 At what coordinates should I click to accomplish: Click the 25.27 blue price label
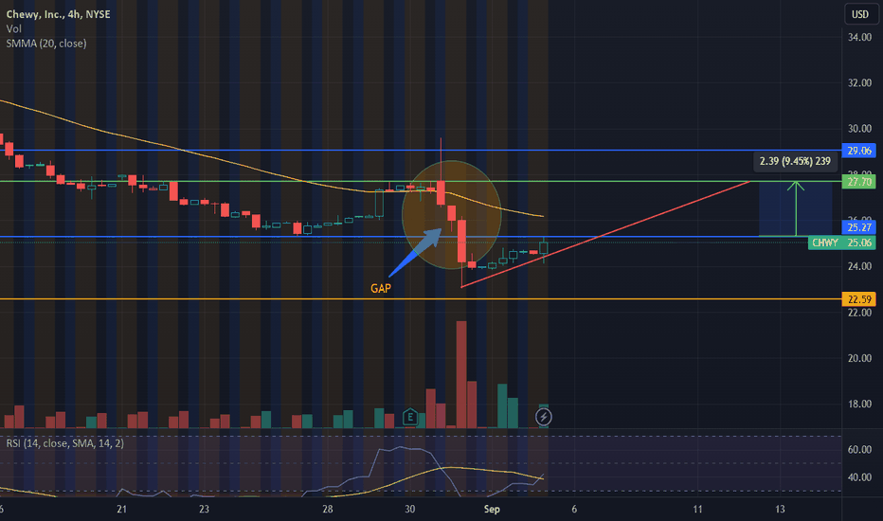858,227
